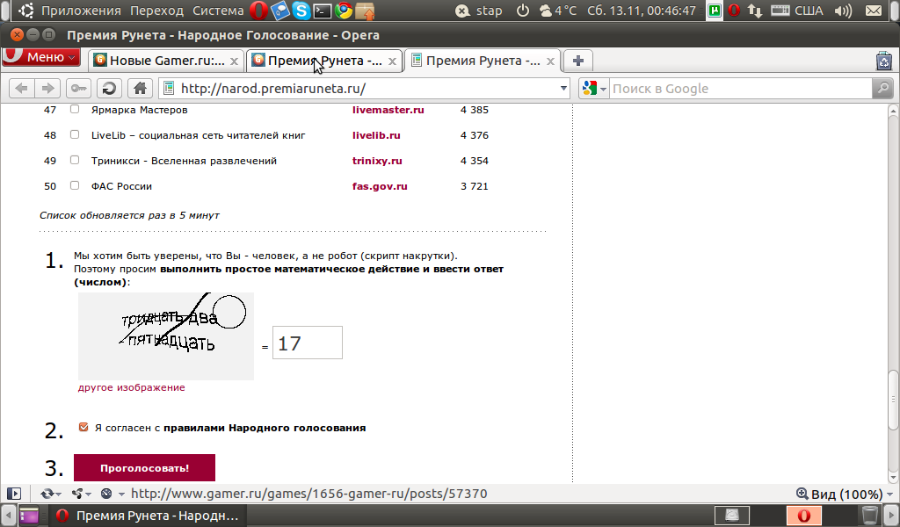The image size is (900, 527).
Task: Expand the Opera Unite dropdown arrow
Action: tap(88, 494)
